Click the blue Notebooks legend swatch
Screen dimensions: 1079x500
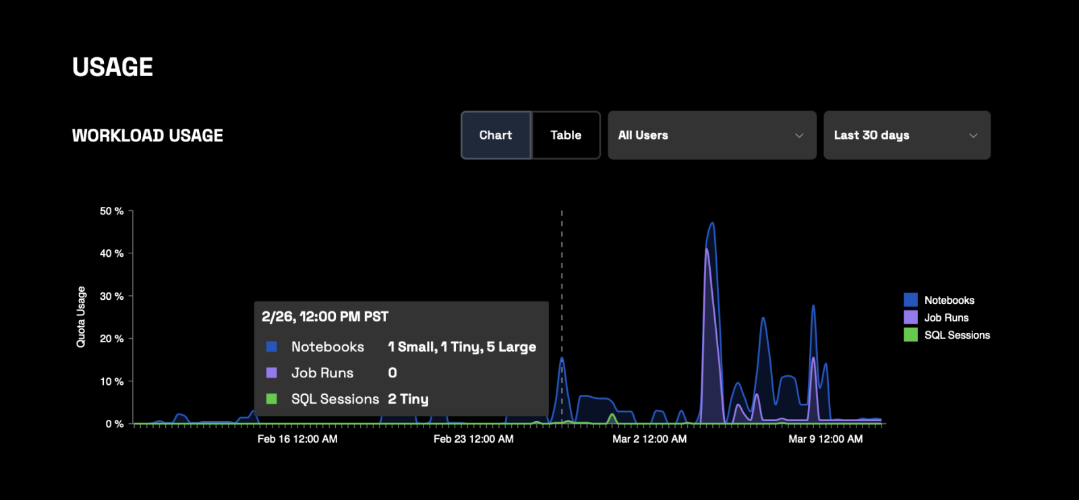coord(910,300)
